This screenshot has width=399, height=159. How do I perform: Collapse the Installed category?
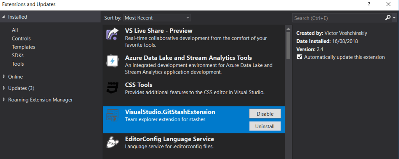(x=4, y=17)
